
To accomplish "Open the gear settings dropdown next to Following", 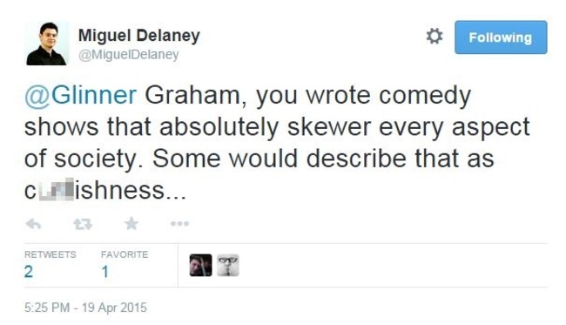I will tap(435, 37).
